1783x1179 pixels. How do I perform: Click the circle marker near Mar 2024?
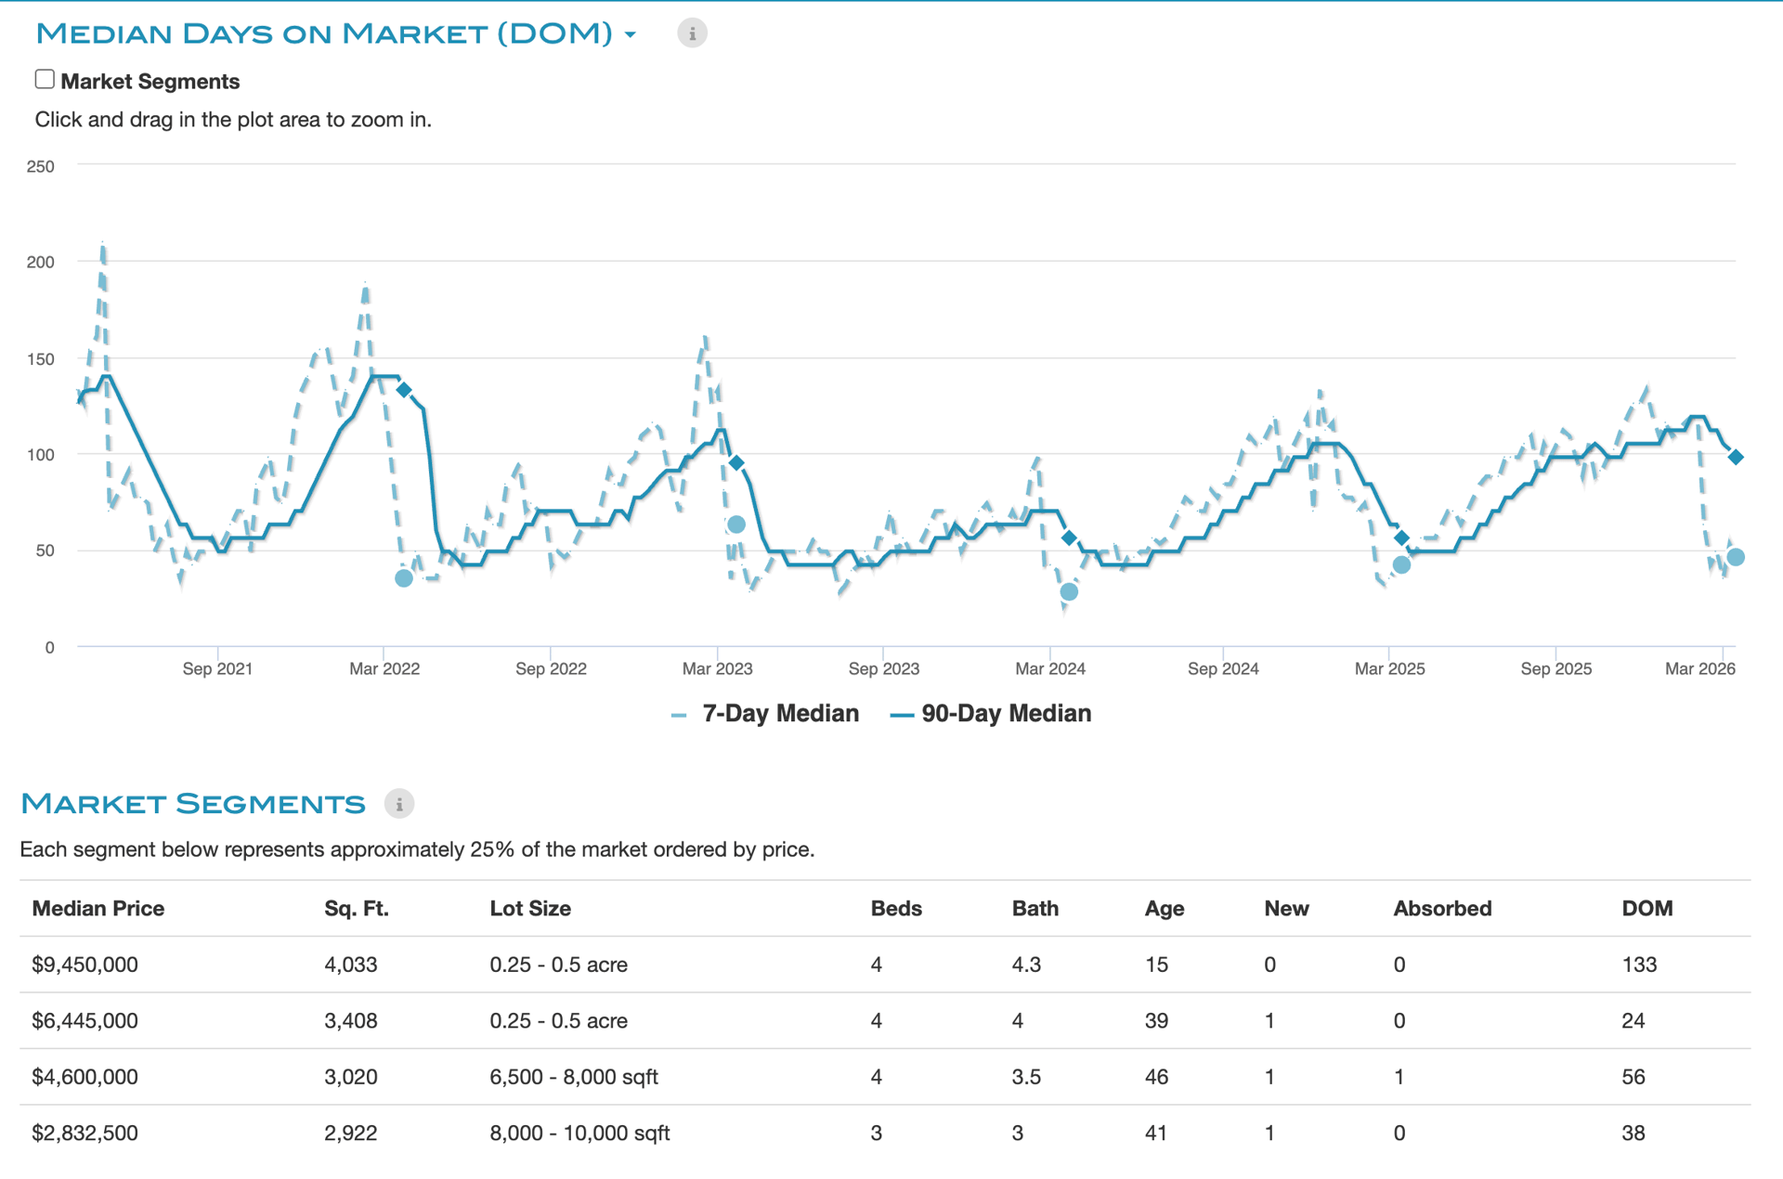tap(1069, 591)
